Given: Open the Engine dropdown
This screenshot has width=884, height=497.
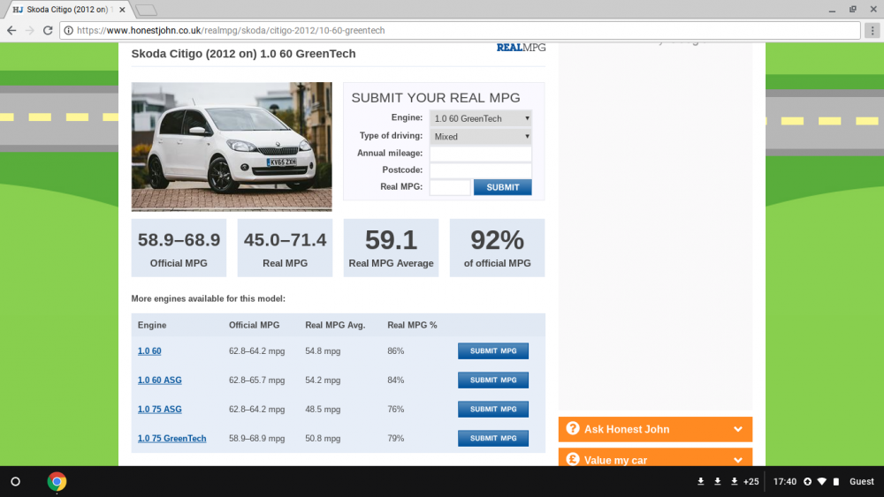Looking at the screenshot, I should [x=480, y=118].
